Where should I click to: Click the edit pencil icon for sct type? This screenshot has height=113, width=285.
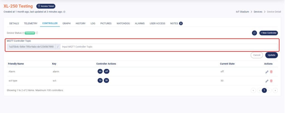(267, 81)
